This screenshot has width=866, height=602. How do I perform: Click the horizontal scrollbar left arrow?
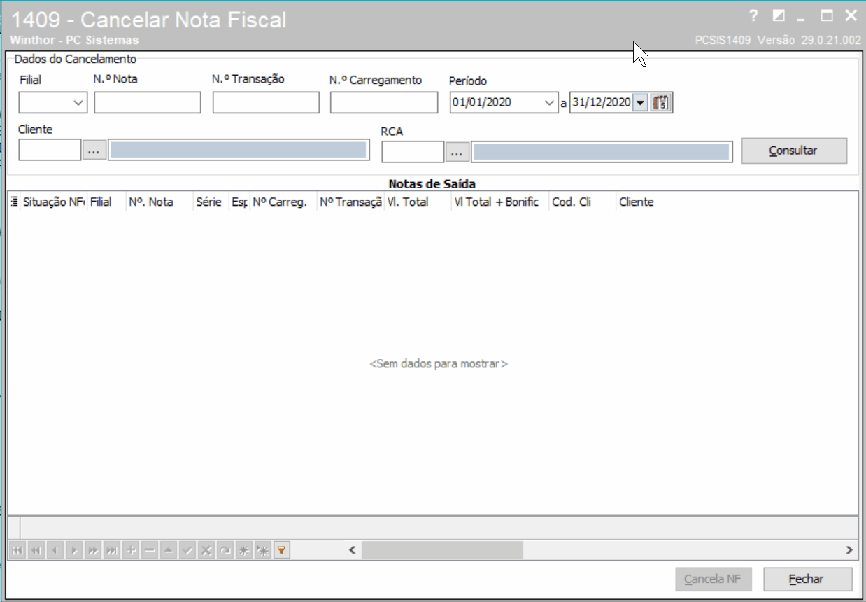tap(353, 550)
